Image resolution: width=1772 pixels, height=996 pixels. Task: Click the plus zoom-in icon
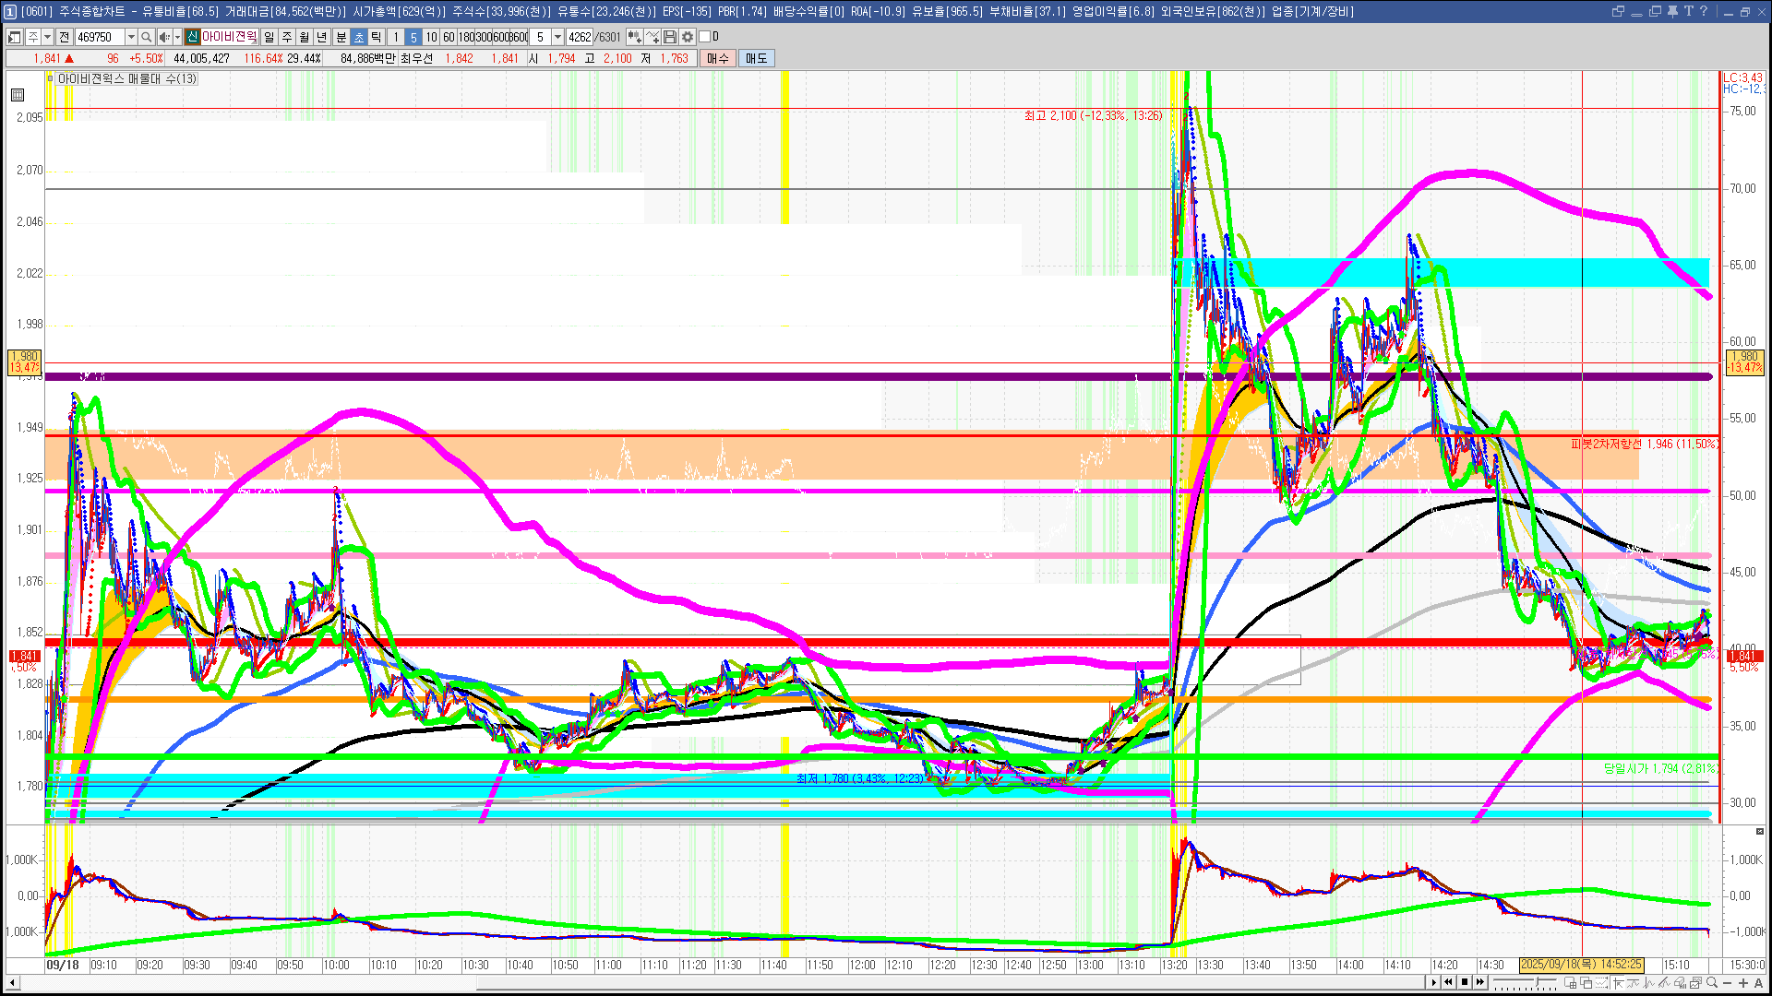coord(1743,983)
